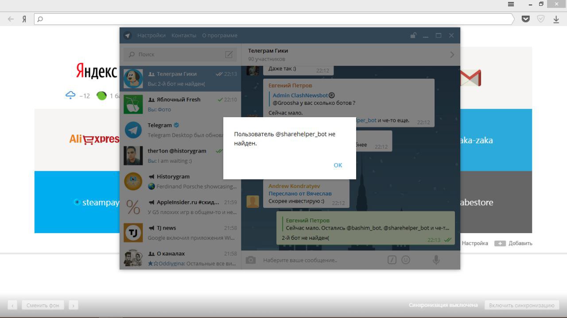Click the lock icon in Telegram title bar
Viewport: 567px width, 318px height.
click(x=413, y=35)
